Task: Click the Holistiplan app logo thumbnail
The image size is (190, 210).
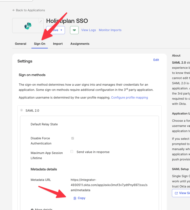Action: pos(28,26)
